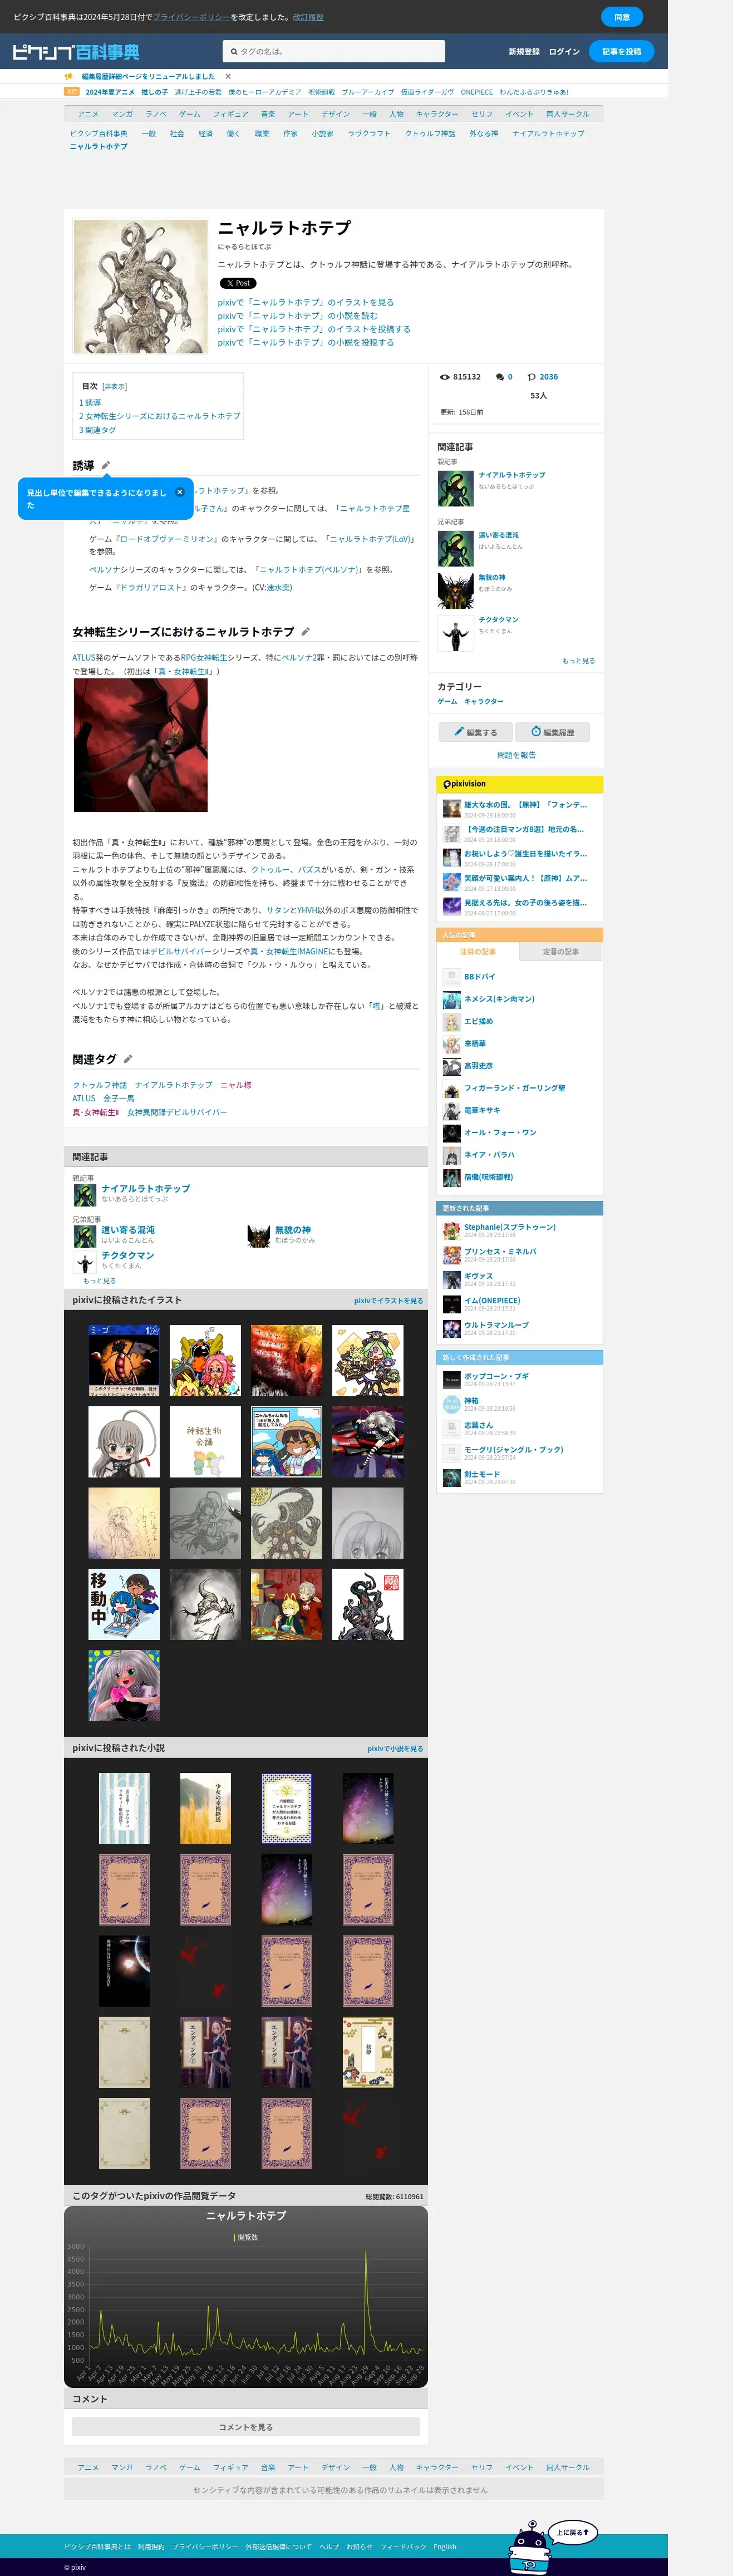Open the ニャル様 related tag
This screenshot has width=733, height=2576.
pos(236,1085)
